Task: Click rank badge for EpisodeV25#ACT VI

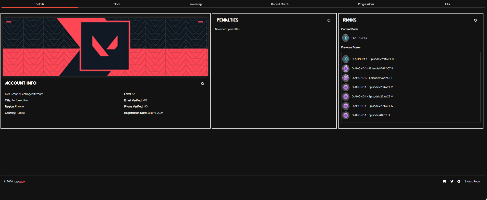Action: click(346, 87)
